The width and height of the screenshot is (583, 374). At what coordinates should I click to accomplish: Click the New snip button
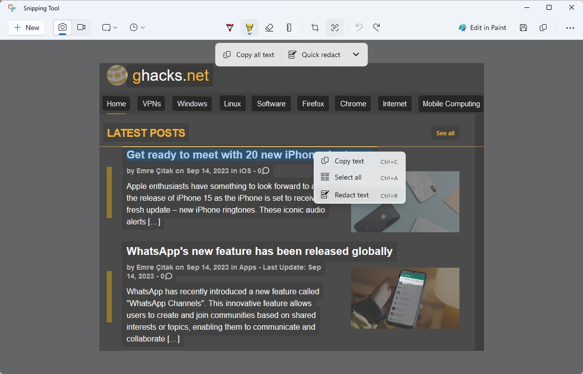click(x=27, y=28)
